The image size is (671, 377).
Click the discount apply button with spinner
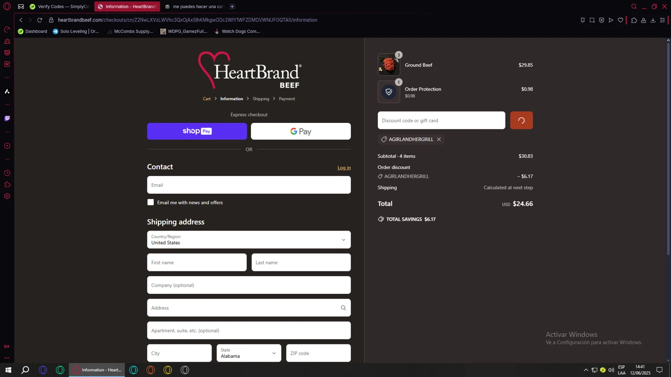pyautogui.click(x=521, y=120)
